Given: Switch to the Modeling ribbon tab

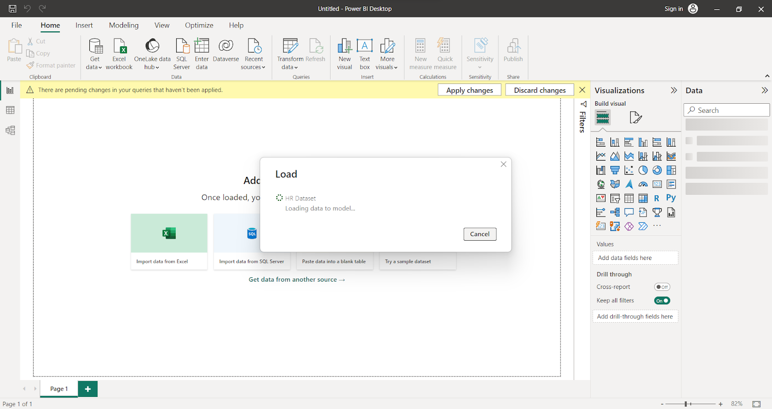Looking at the screenshot, I should click(124, 25).
